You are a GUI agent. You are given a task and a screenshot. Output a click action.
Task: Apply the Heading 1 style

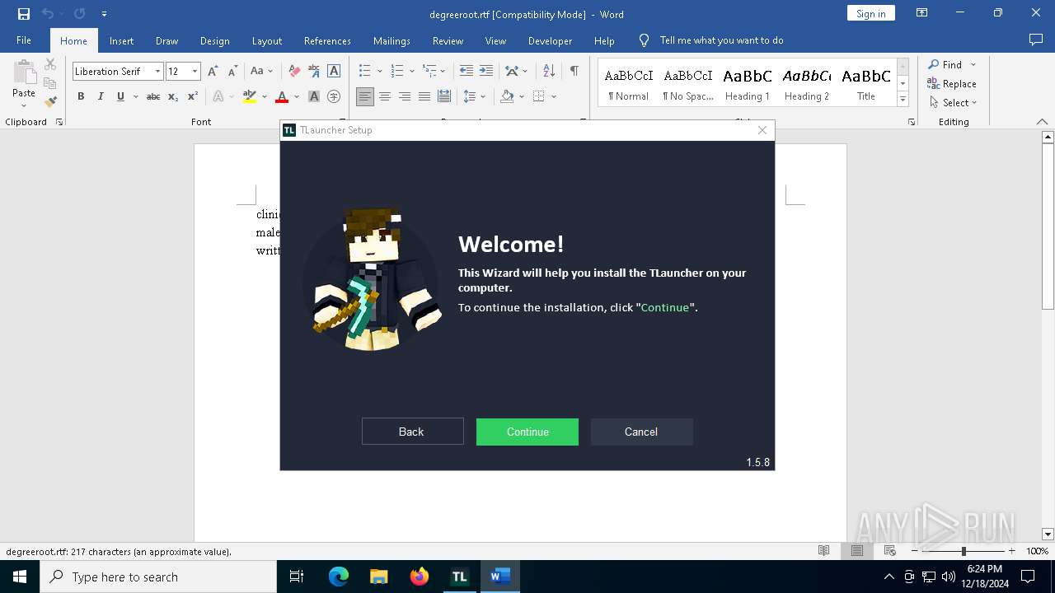click(747, 85)
